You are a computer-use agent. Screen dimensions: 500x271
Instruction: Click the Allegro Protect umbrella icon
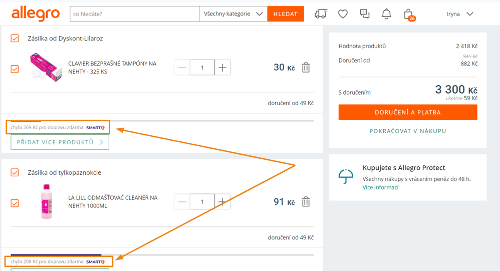point(346,176)
